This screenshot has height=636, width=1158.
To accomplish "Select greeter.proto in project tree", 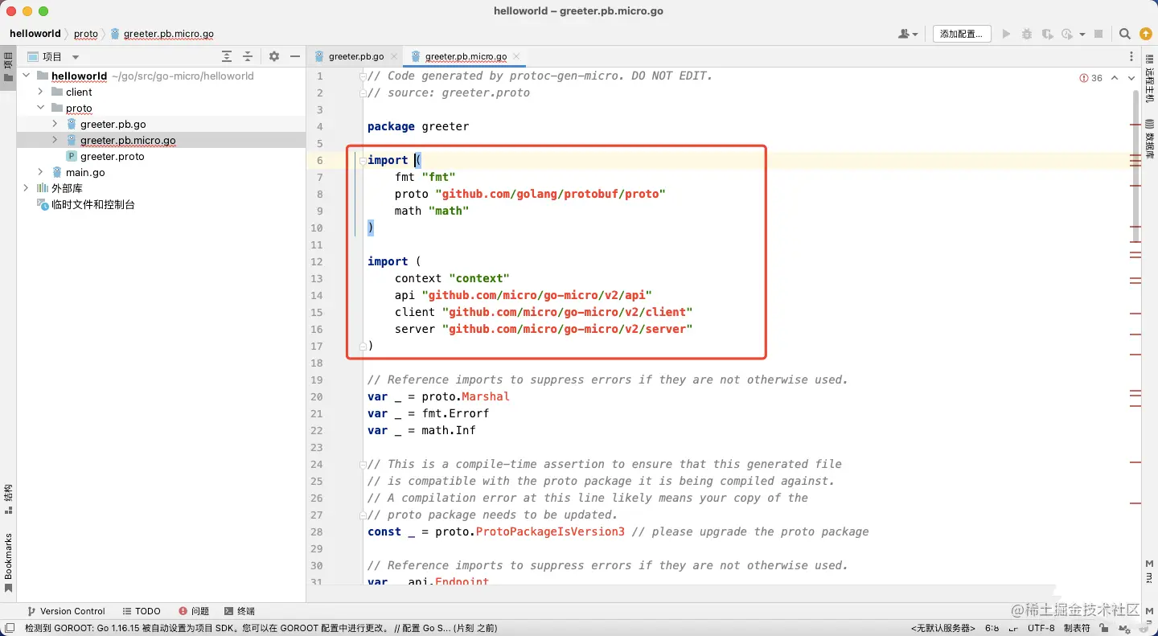I will click(x=112, y=156).
